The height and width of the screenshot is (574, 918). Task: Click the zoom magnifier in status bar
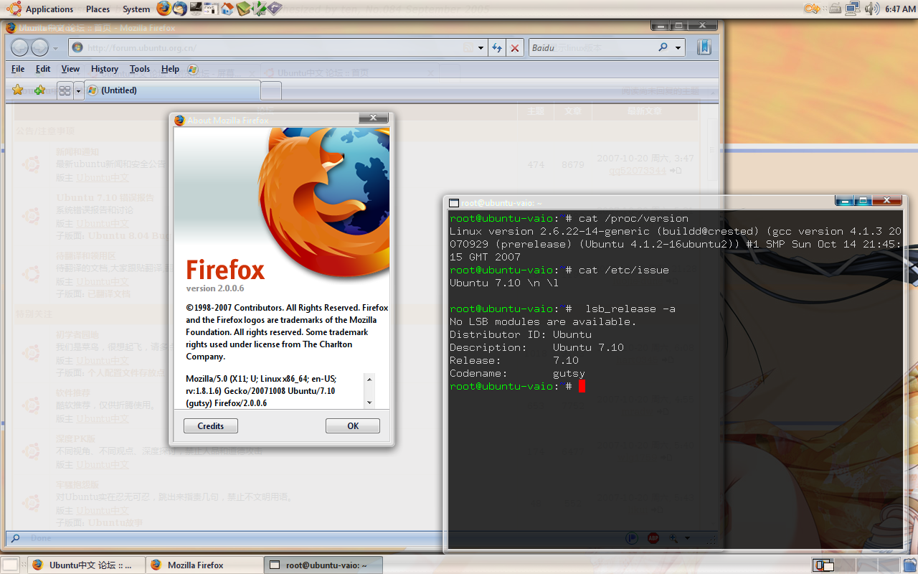click(674, 537)
